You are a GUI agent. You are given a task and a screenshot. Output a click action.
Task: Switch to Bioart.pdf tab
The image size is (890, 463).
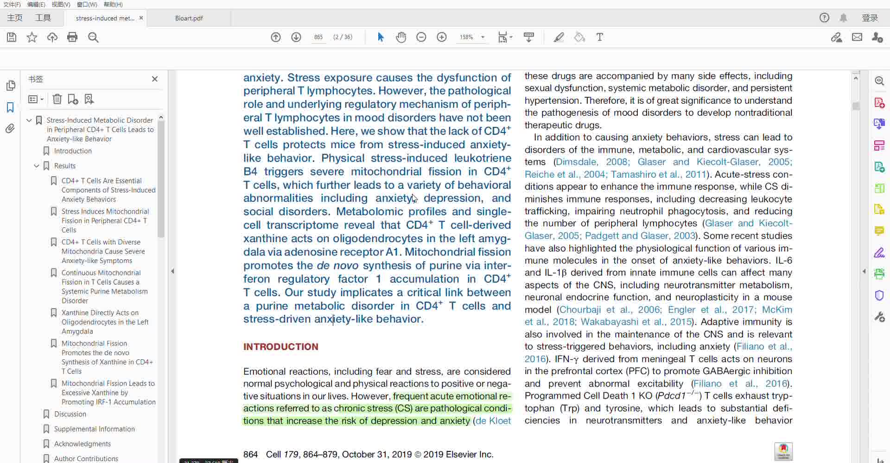[x=189, y=18]
